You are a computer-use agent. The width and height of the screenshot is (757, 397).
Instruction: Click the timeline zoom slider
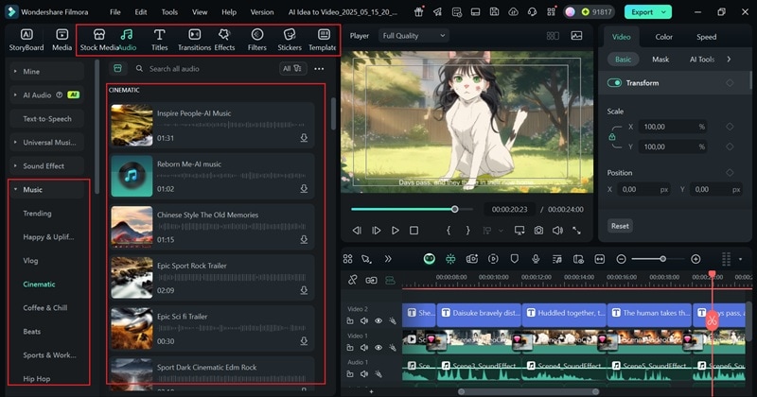[x=659, y=260]
